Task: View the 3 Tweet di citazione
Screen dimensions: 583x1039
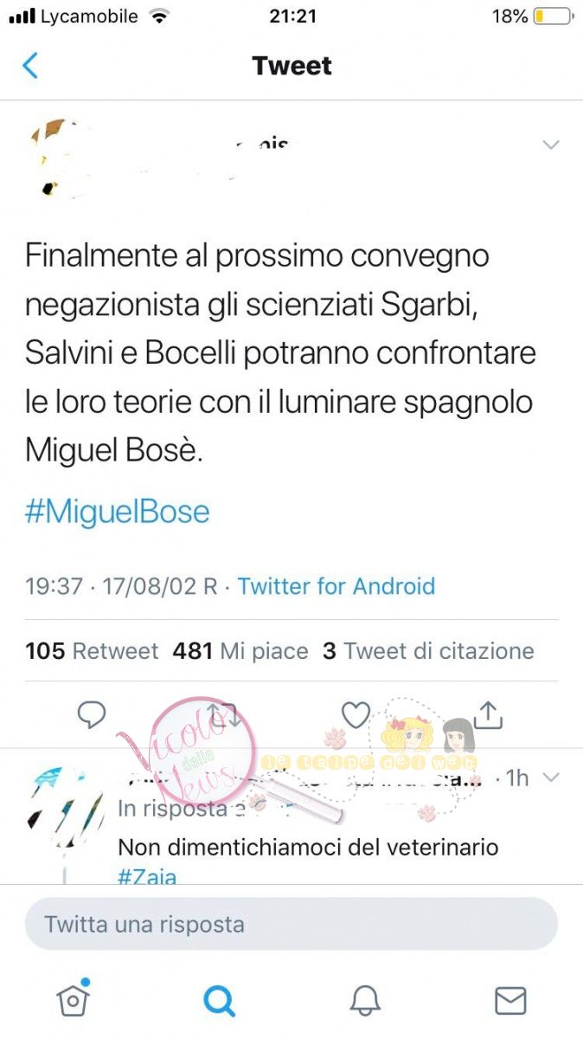Action: (428, 651)
